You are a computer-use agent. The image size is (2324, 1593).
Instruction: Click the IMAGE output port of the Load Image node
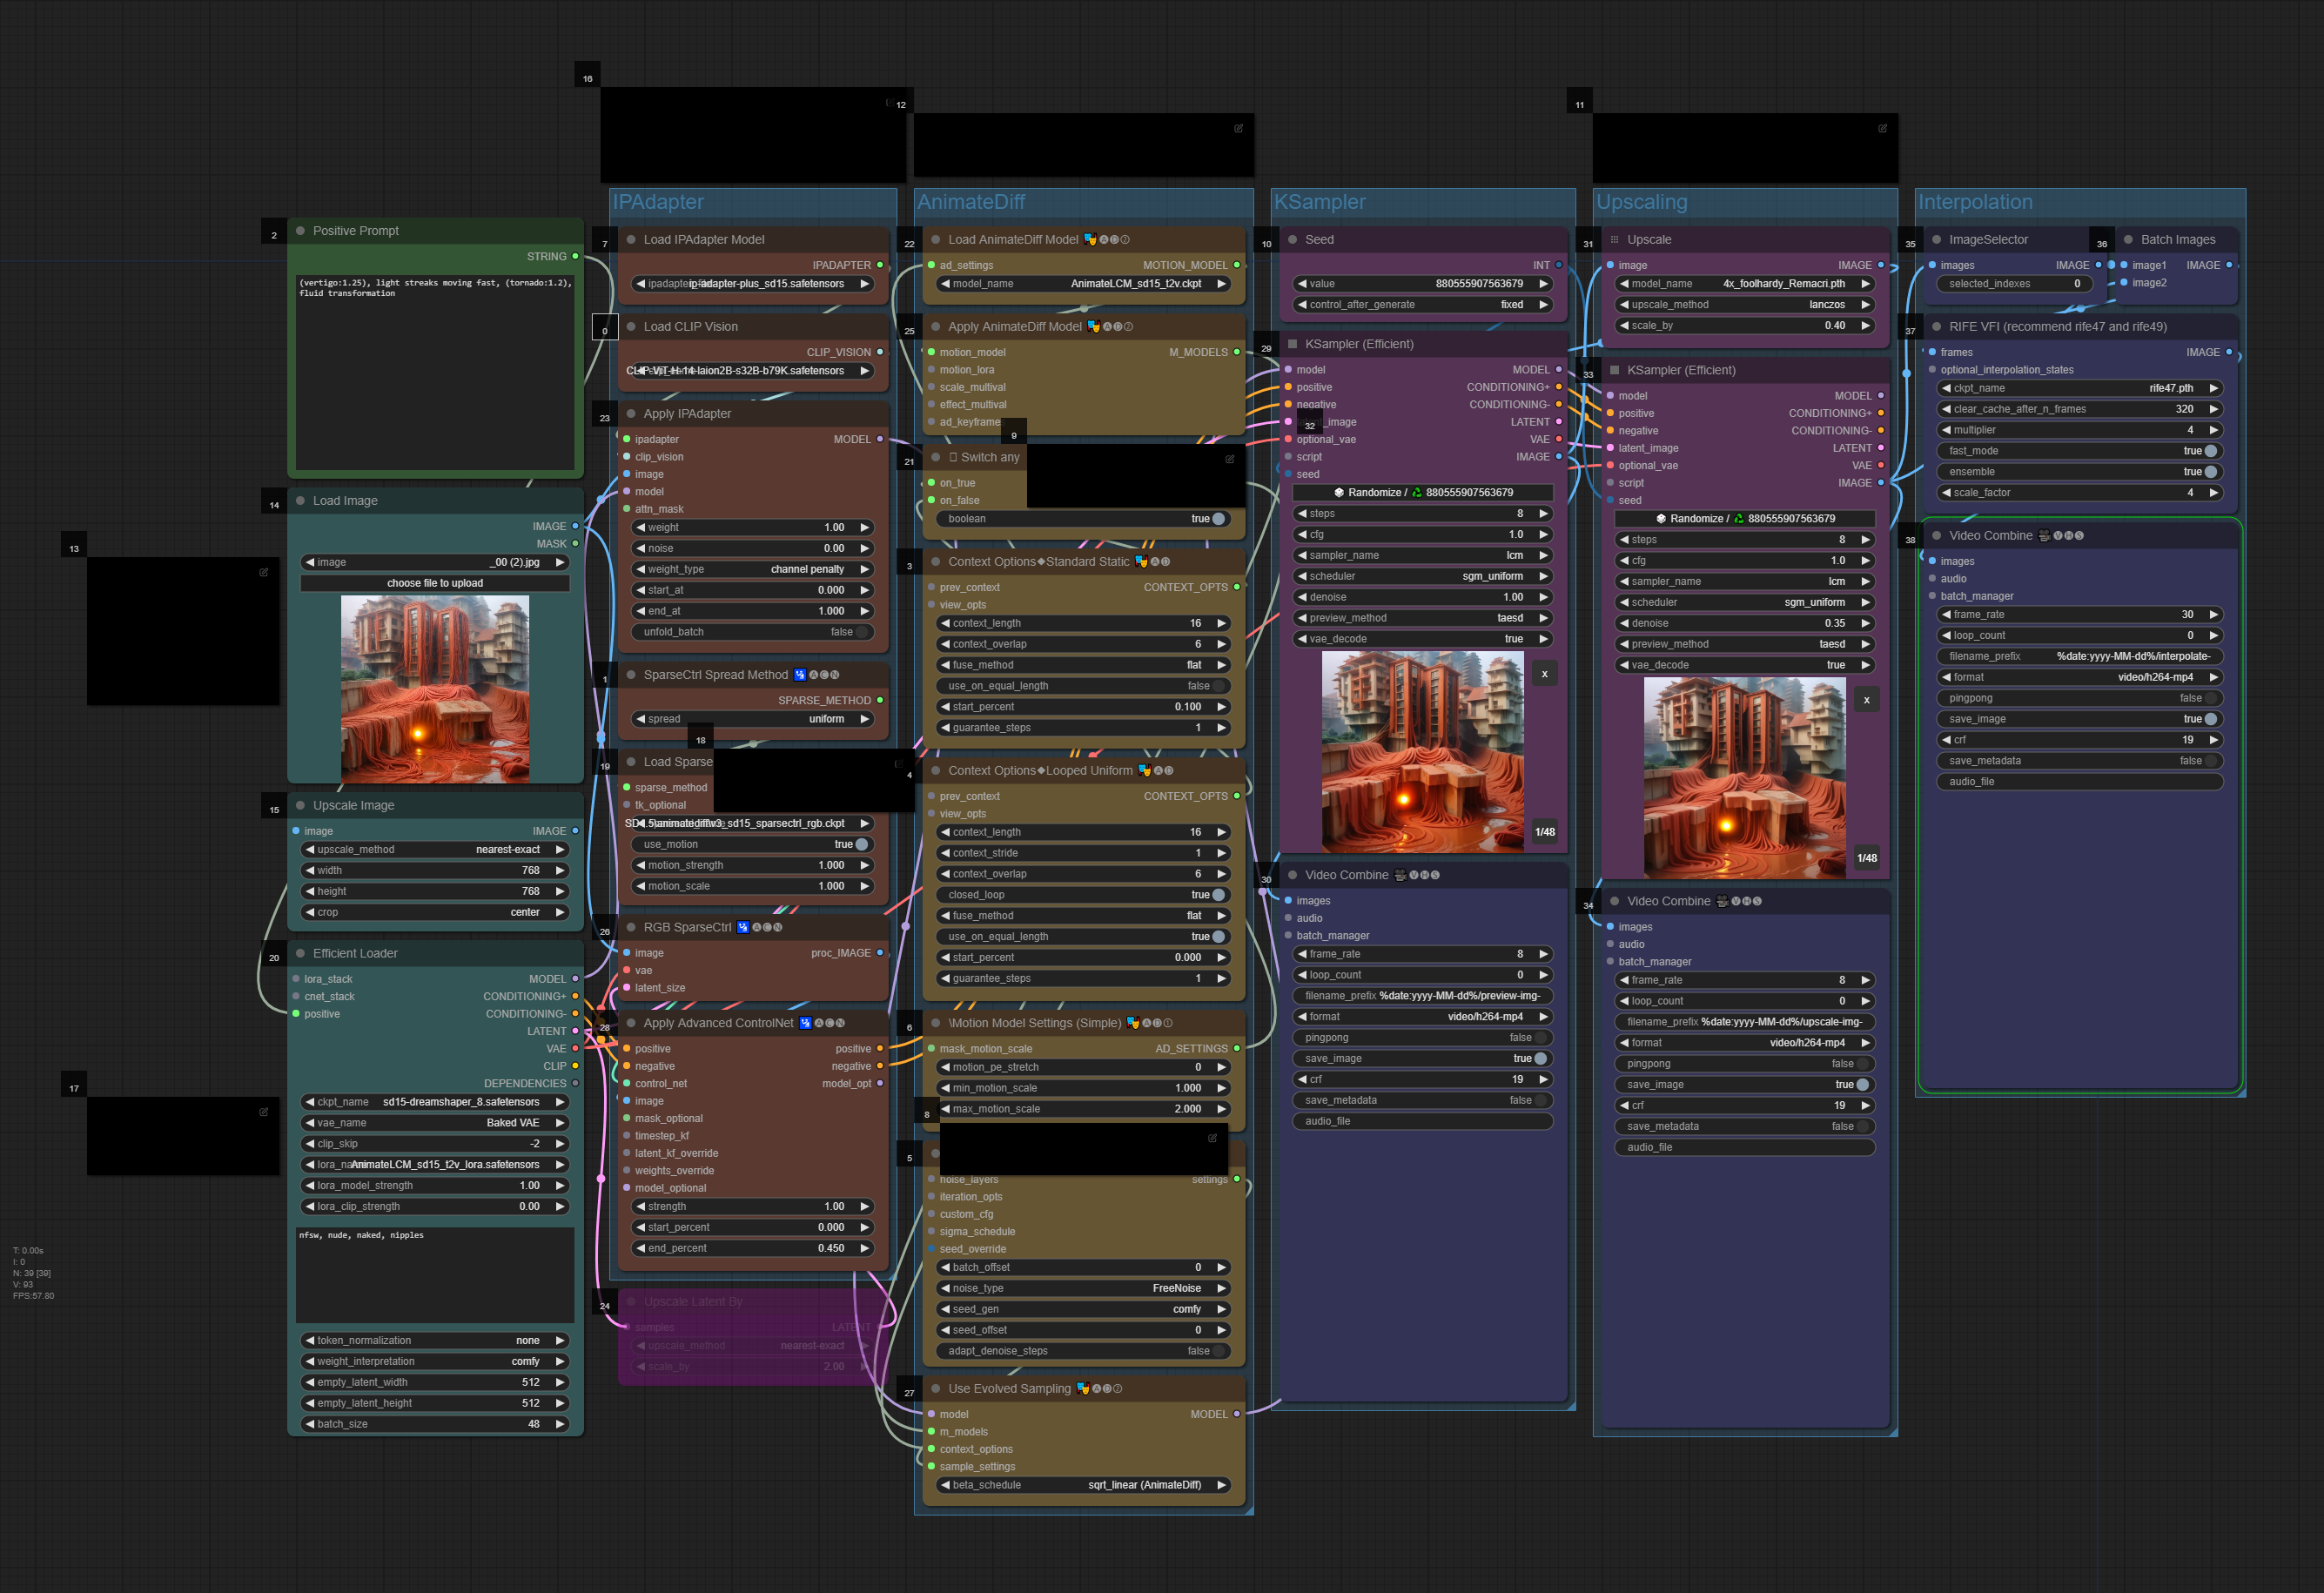575,526
